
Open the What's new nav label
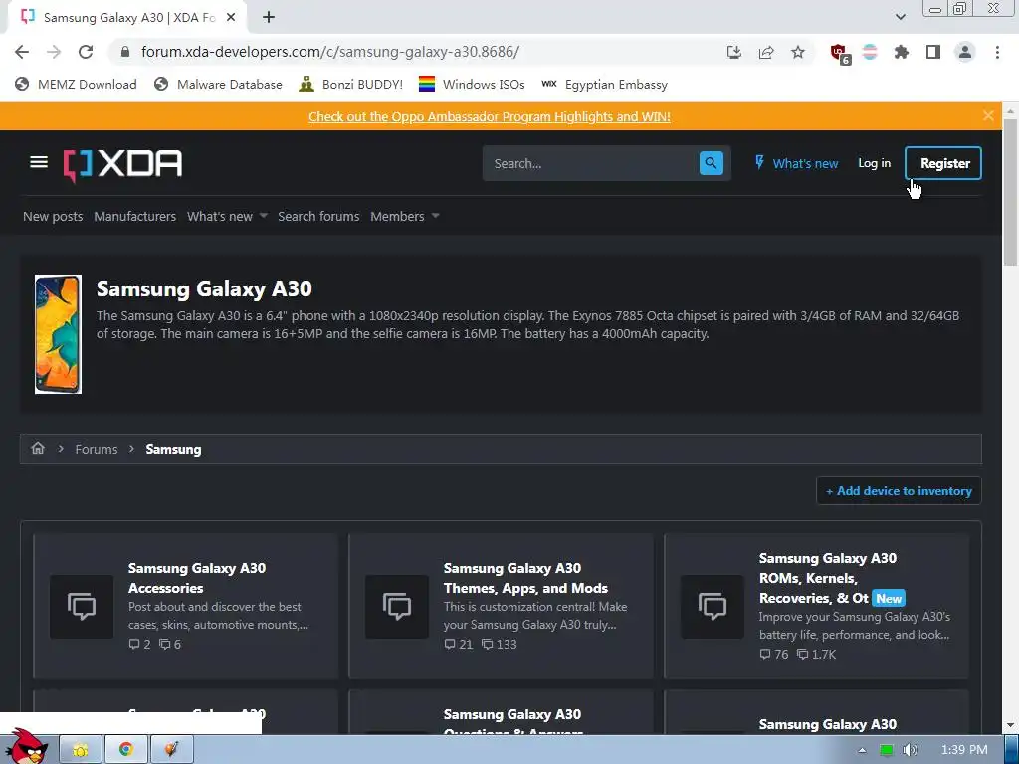tap(220, 216)
